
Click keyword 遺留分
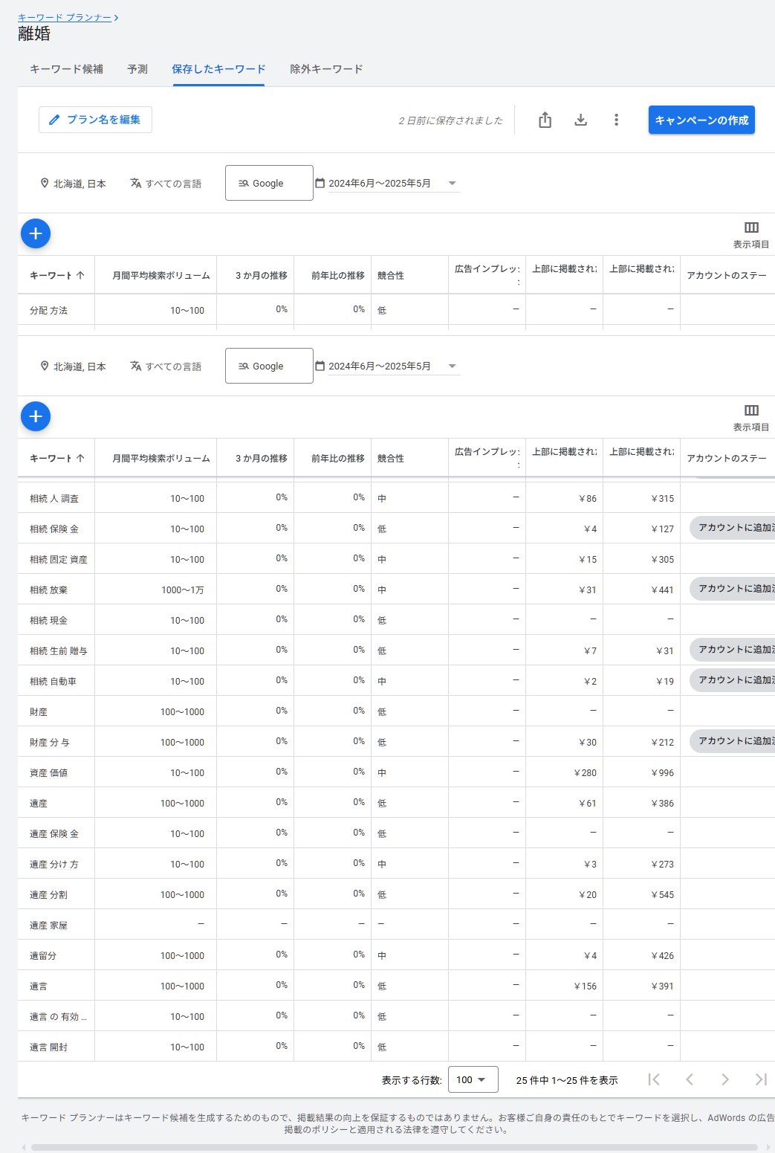point(42,955)
